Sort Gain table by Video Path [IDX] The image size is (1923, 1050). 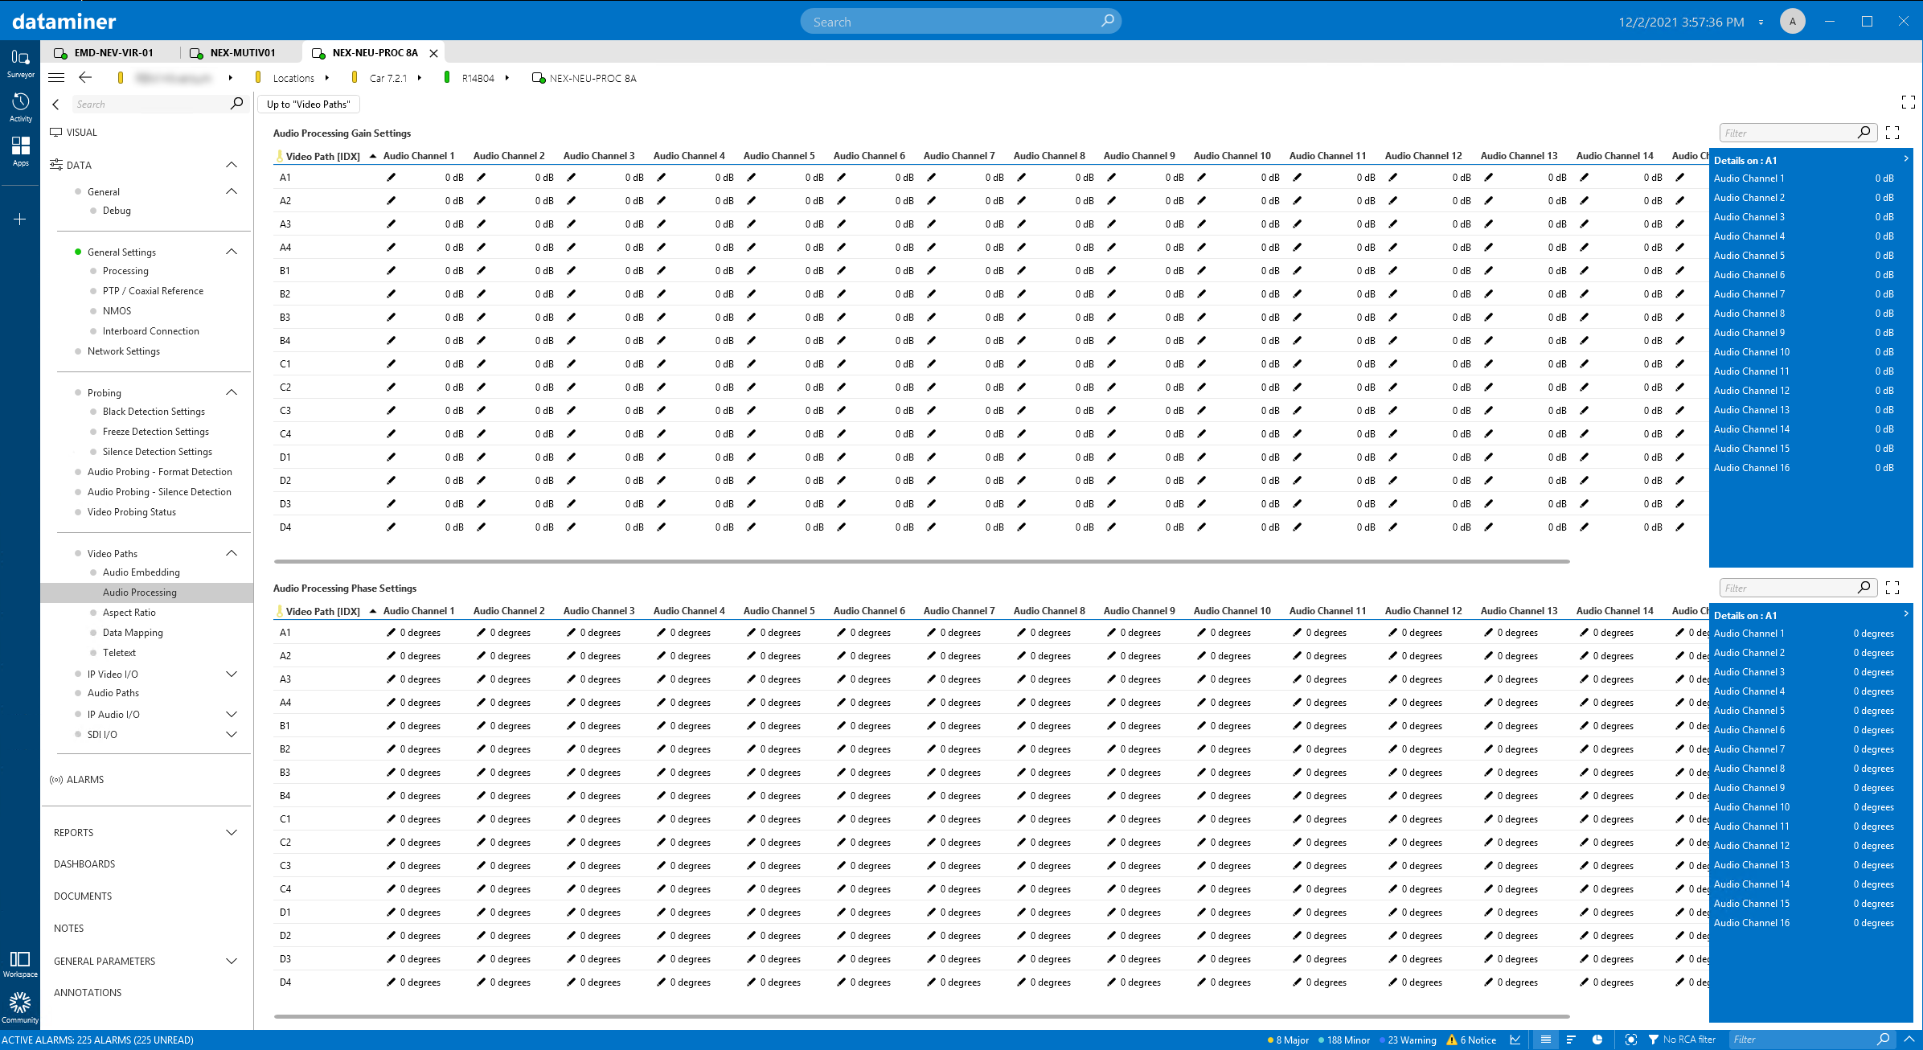[x=323, y=156]
